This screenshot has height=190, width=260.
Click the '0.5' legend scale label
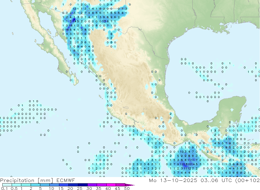14,188
